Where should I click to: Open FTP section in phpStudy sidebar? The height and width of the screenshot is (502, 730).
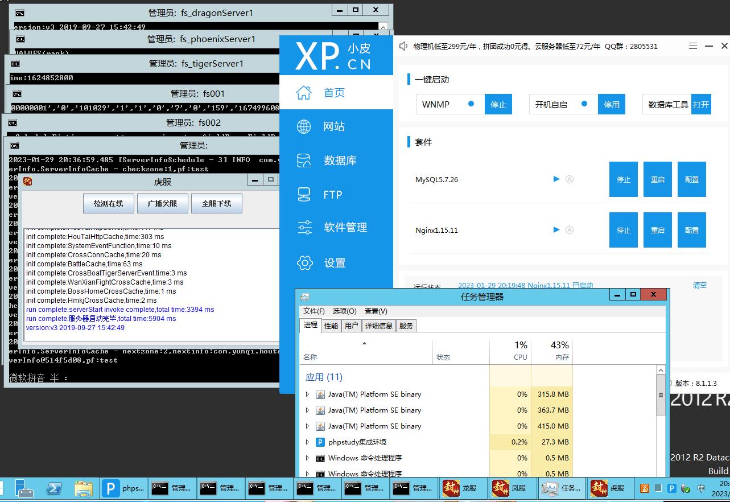tap(336, 195)
